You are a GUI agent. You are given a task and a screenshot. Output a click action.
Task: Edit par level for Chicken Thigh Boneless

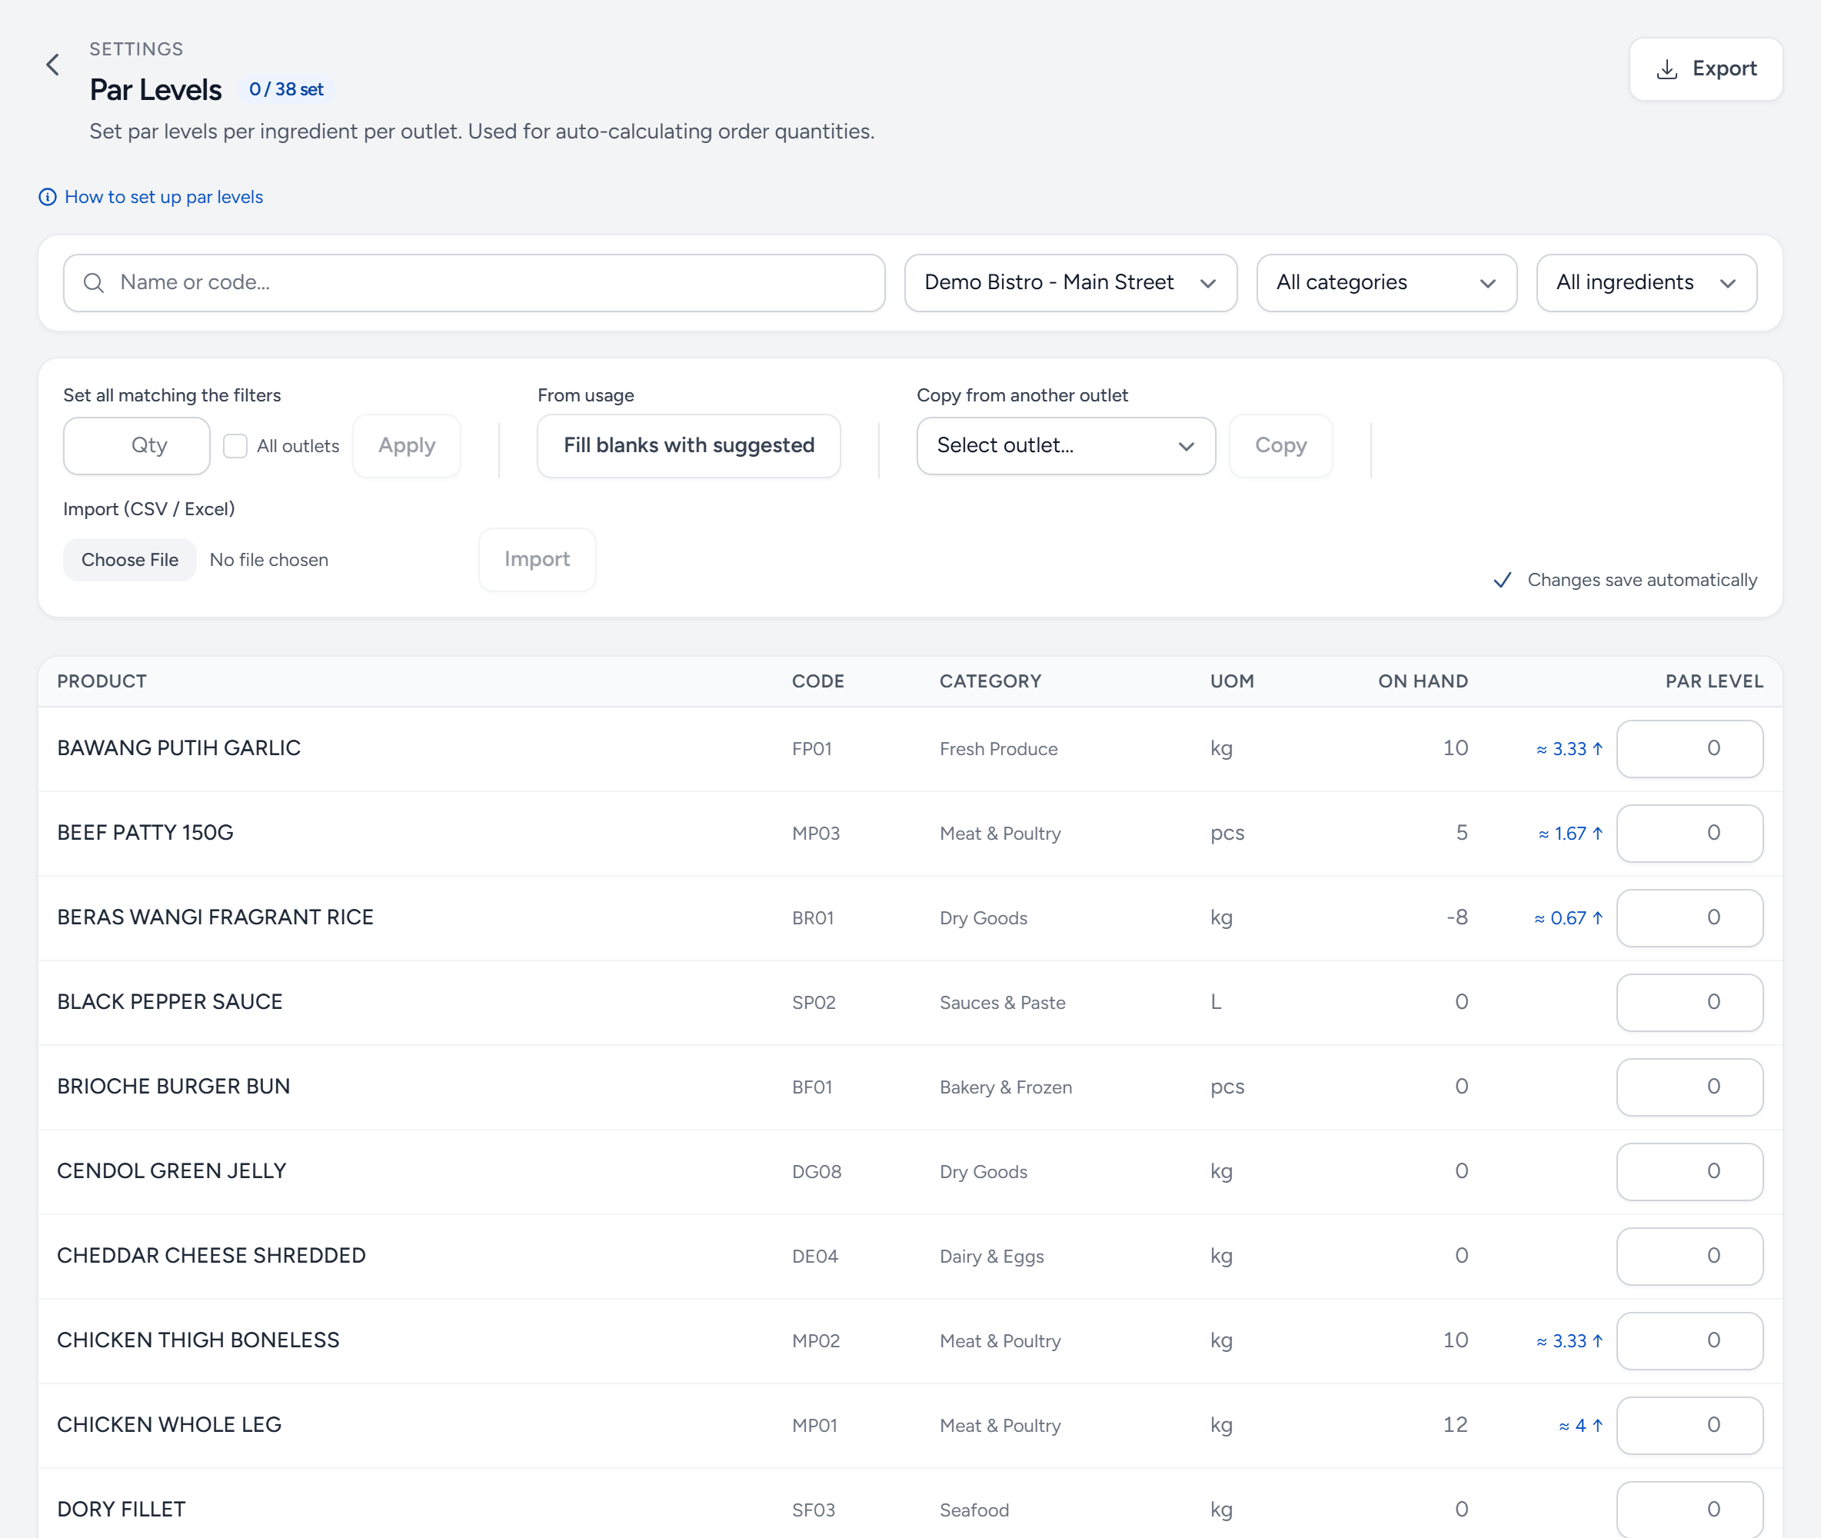[1690, 1341]
